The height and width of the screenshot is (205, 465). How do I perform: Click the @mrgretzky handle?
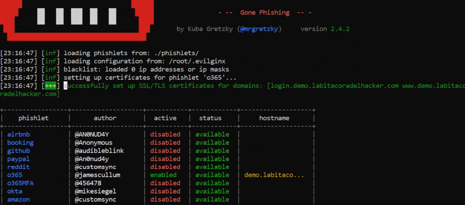[x=259, y=29]
